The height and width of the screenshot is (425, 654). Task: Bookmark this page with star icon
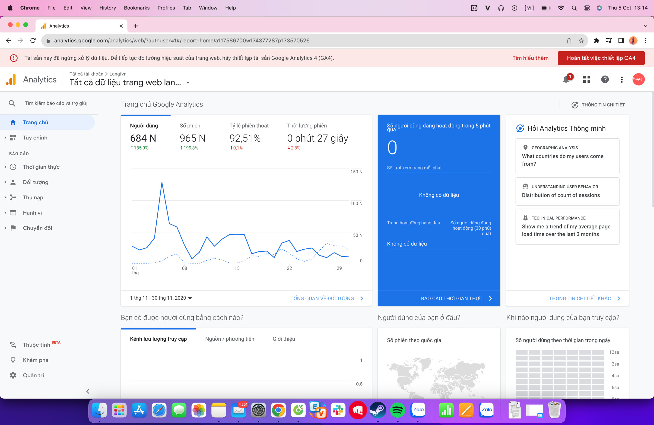(x=581, y=41)
